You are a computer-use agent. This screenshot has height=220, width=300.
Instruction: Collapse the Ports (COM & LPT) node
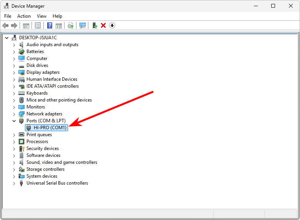pos(14,121)
